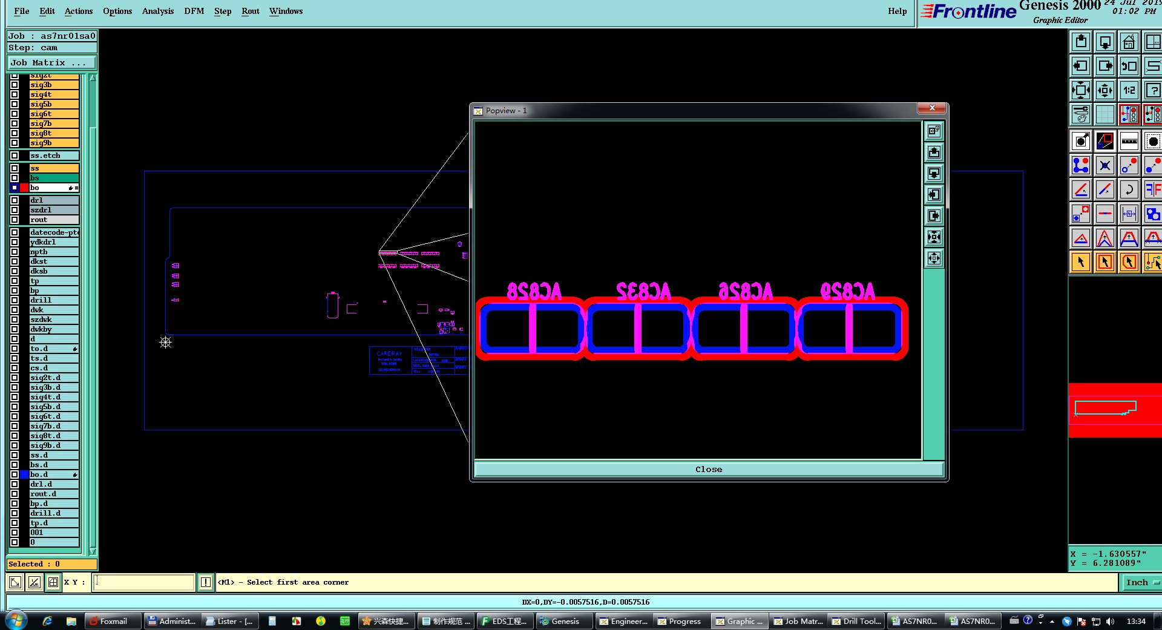Click the zoom out arrows icon in main toolbar

pyautogui.click(x=1105, y=90)
